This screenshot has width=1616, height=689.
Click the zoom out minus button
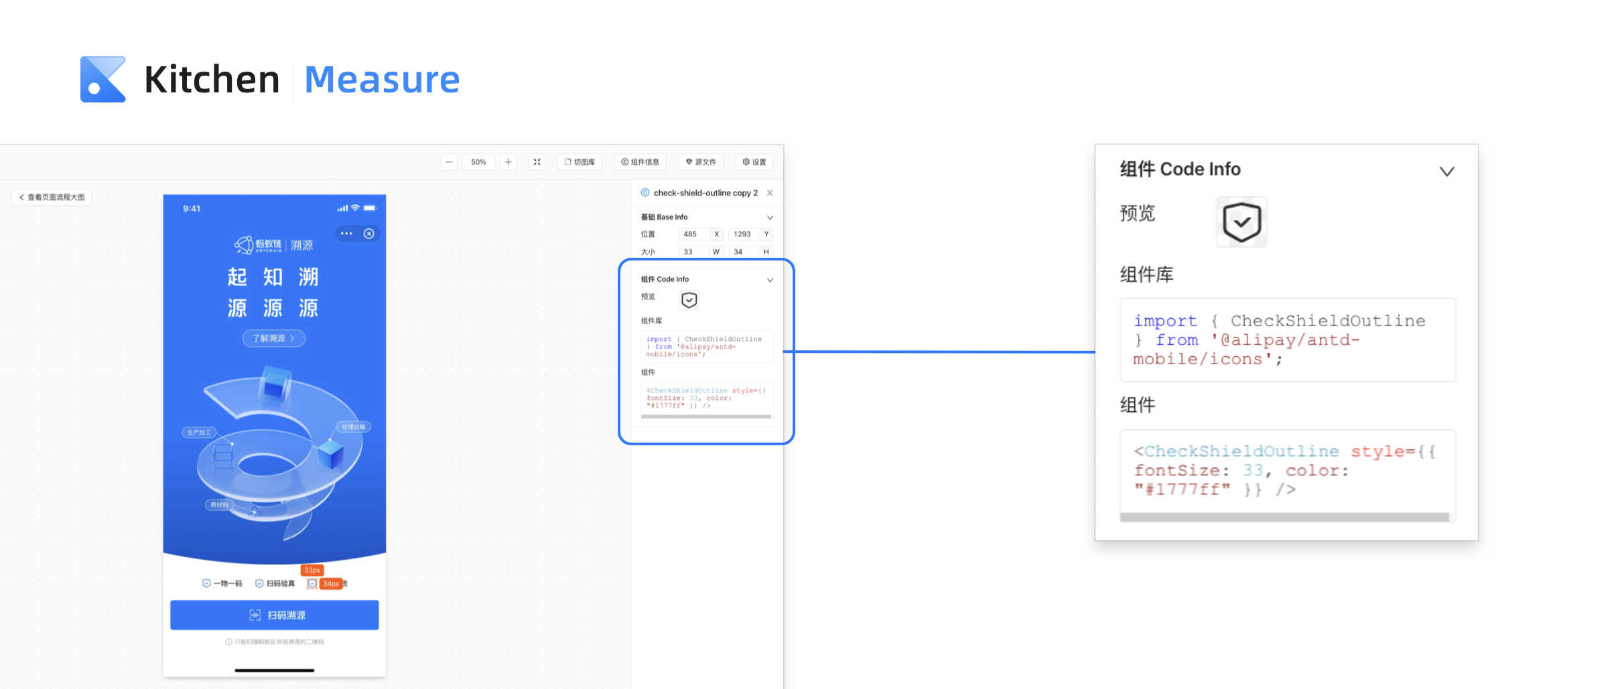coord(449,162)
